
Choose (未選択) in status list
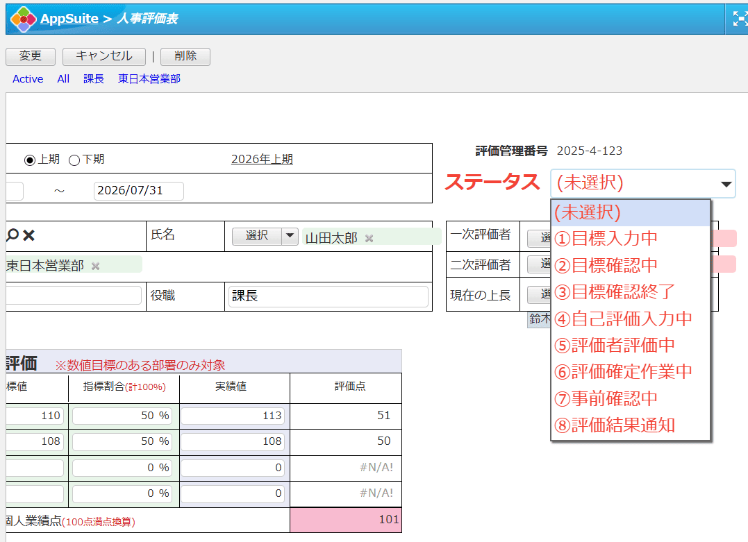coord(631,212)
